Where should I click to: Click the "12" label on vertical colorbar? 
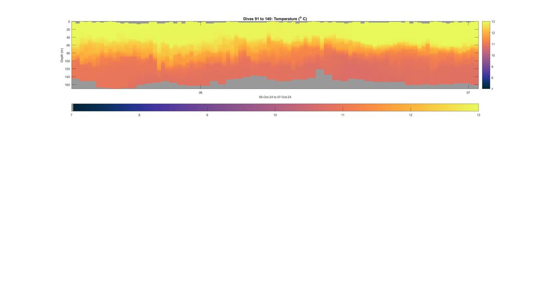(493, 33)
